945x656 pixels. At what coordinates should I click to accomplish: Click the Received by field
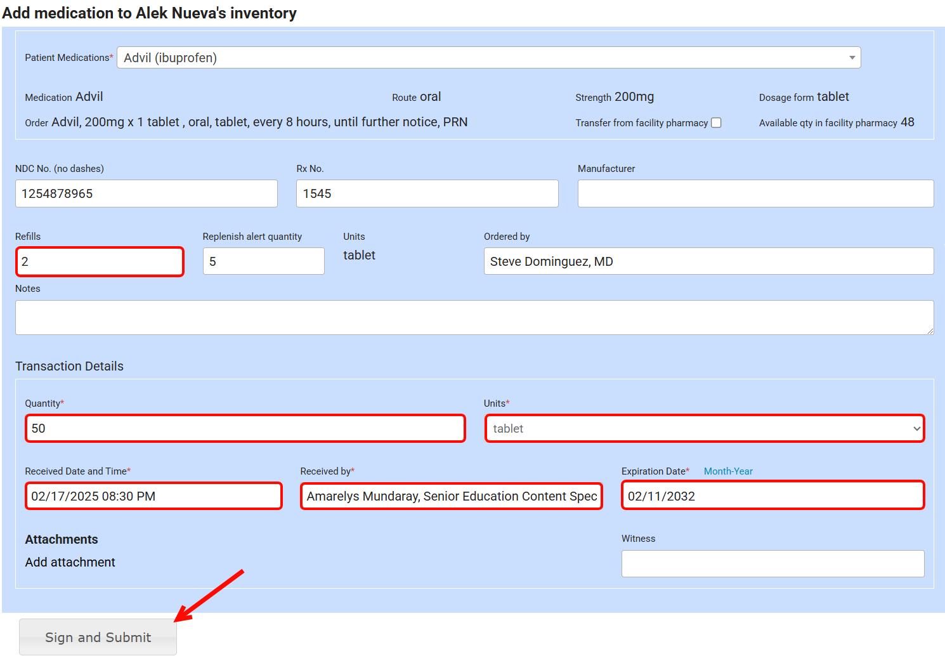coord(451,496)
